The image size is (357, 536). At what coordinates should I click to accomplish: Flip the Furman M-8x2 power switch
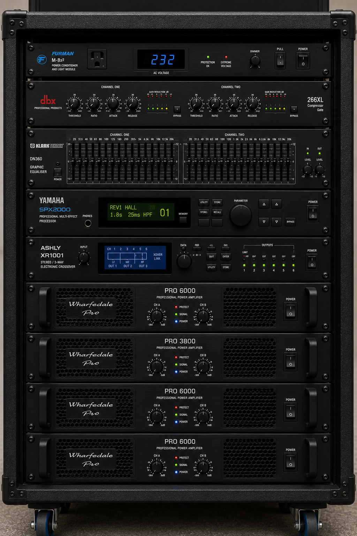click(303, 60)
